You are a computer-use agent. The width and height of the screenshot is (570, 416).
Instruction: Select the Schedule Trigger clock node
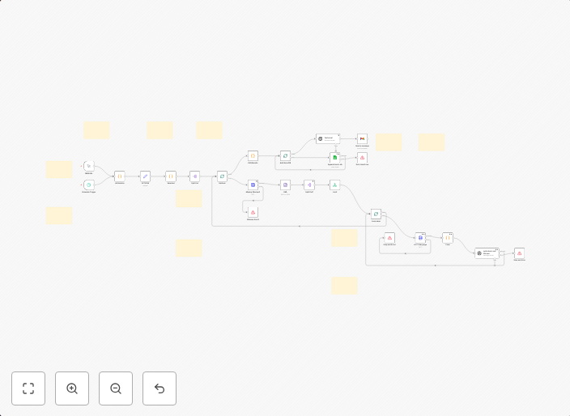89,185
